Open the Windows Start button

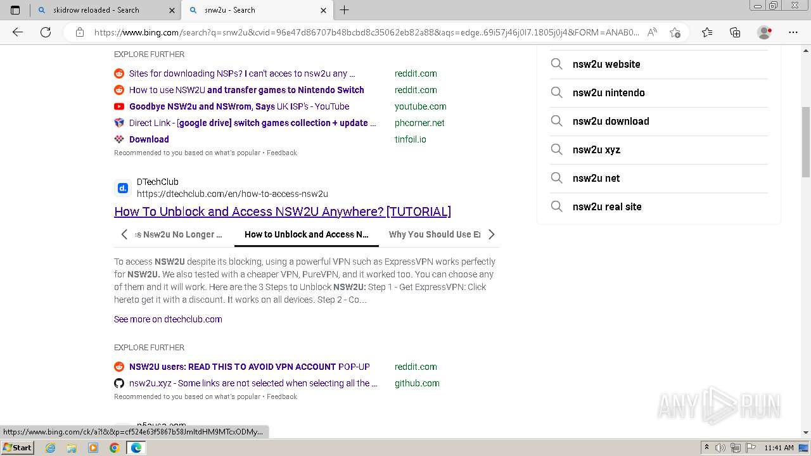tap(17, 448)
